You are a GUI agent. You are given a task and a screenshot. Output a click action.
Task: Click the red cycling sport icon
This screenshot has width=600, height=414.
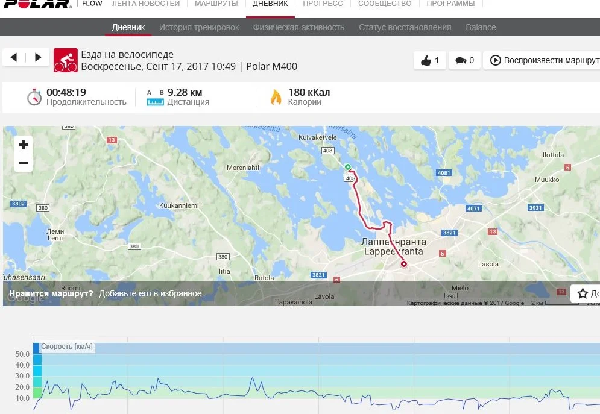click(x=66, y=60)
